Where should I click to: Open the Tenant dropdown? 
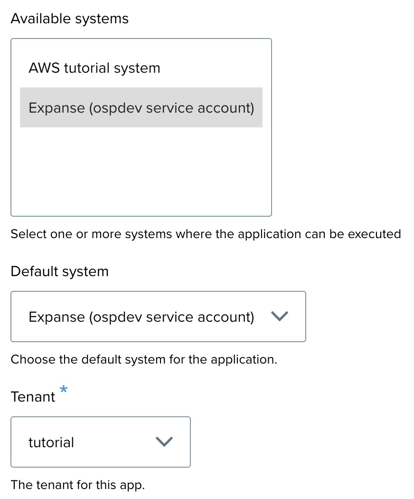(x=100, y=442)
